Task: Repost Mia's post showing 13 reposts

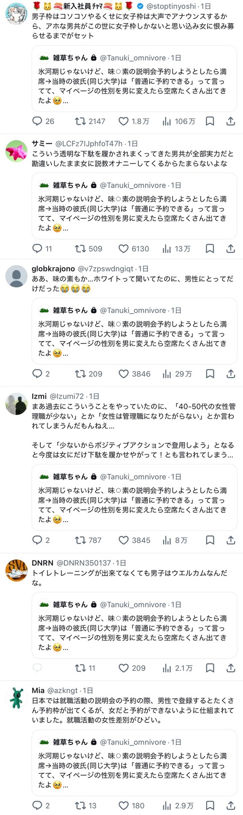Action: tap(86, 806)
